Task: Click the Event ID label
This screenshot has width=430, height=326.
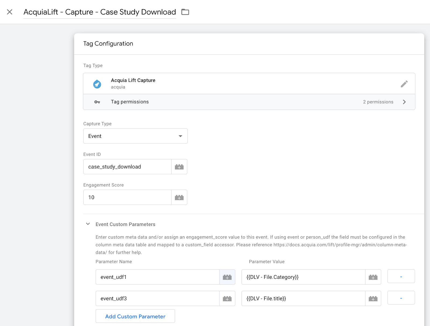Action: (92, 154)
